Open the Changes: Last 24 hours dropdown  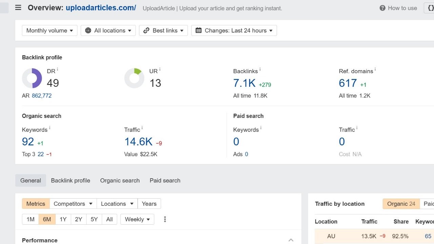(234, 30)
